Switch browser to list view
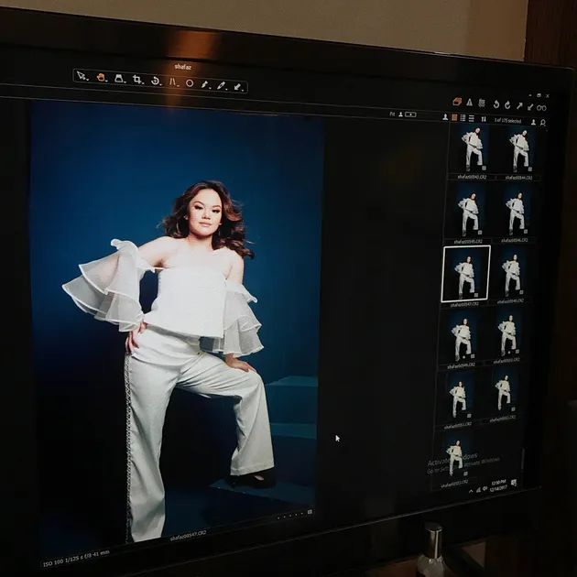 pyautogui.click(x=463, y=117)
